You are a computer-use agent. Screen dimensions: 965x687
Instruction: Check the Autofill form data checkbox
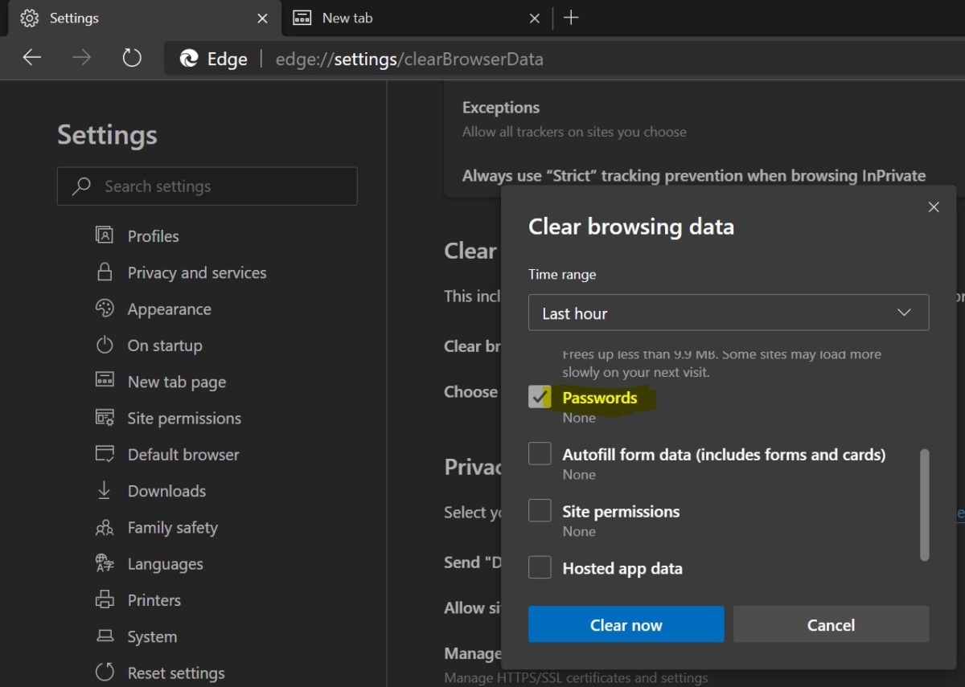pyautogui.click(x=540, y=454)
